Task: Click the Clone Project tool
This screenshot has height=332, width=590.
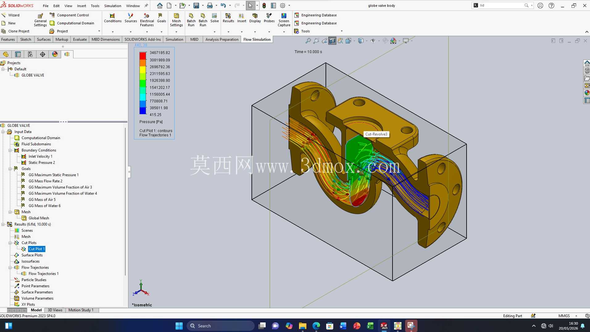Action: point(15,31)
